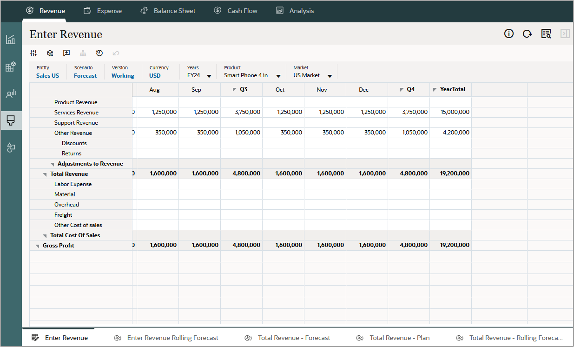
Task: Open the Revenue tab
Action: point(45,11)
